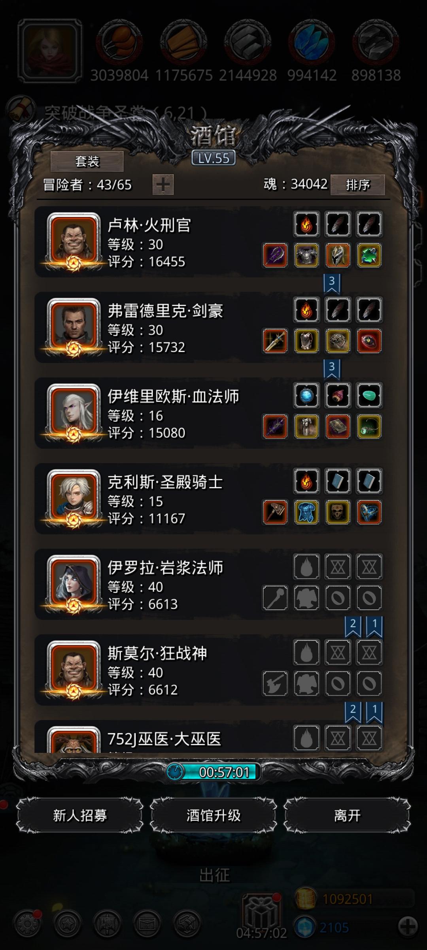Select the 斯莫尔·狂战神 adventurer entry
The height and width of the screenshot is (950, 427).
pyautogui.click(x=209, y=670)
